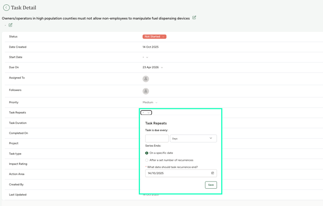Open the Assigned To person avatar

[146, 79]
